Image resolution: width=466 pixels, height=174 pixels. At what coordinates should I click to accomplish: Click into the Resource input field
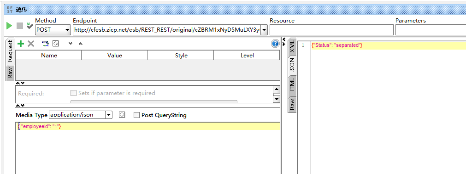[x=331, y=30]
